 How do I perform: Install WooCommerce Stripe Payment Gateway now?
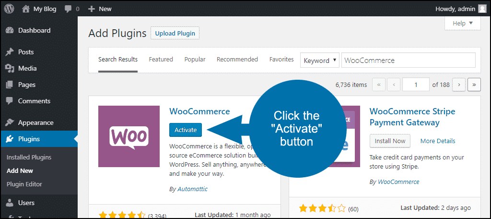tap(390, 141)
